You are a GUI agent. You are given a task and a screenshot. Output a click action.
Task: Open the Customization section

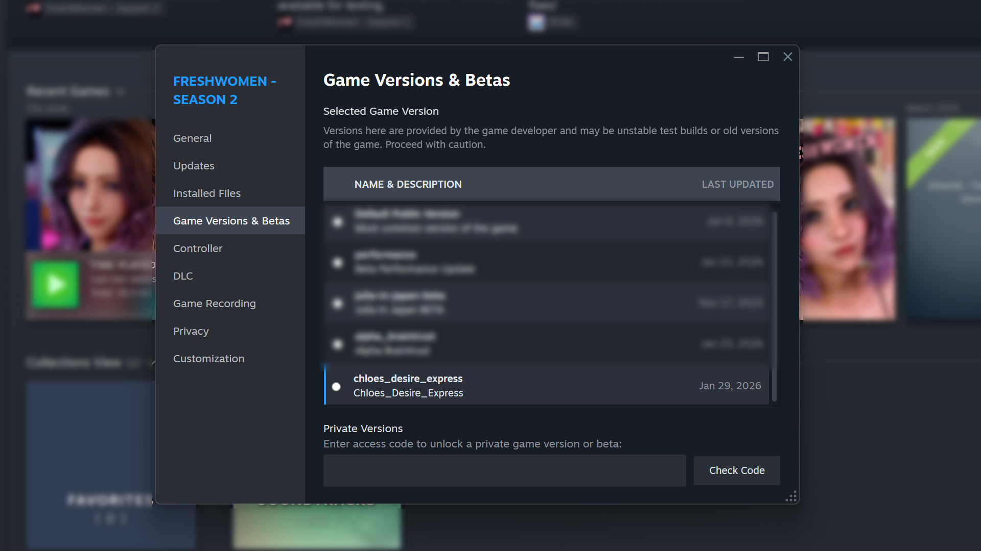point(208,359)
